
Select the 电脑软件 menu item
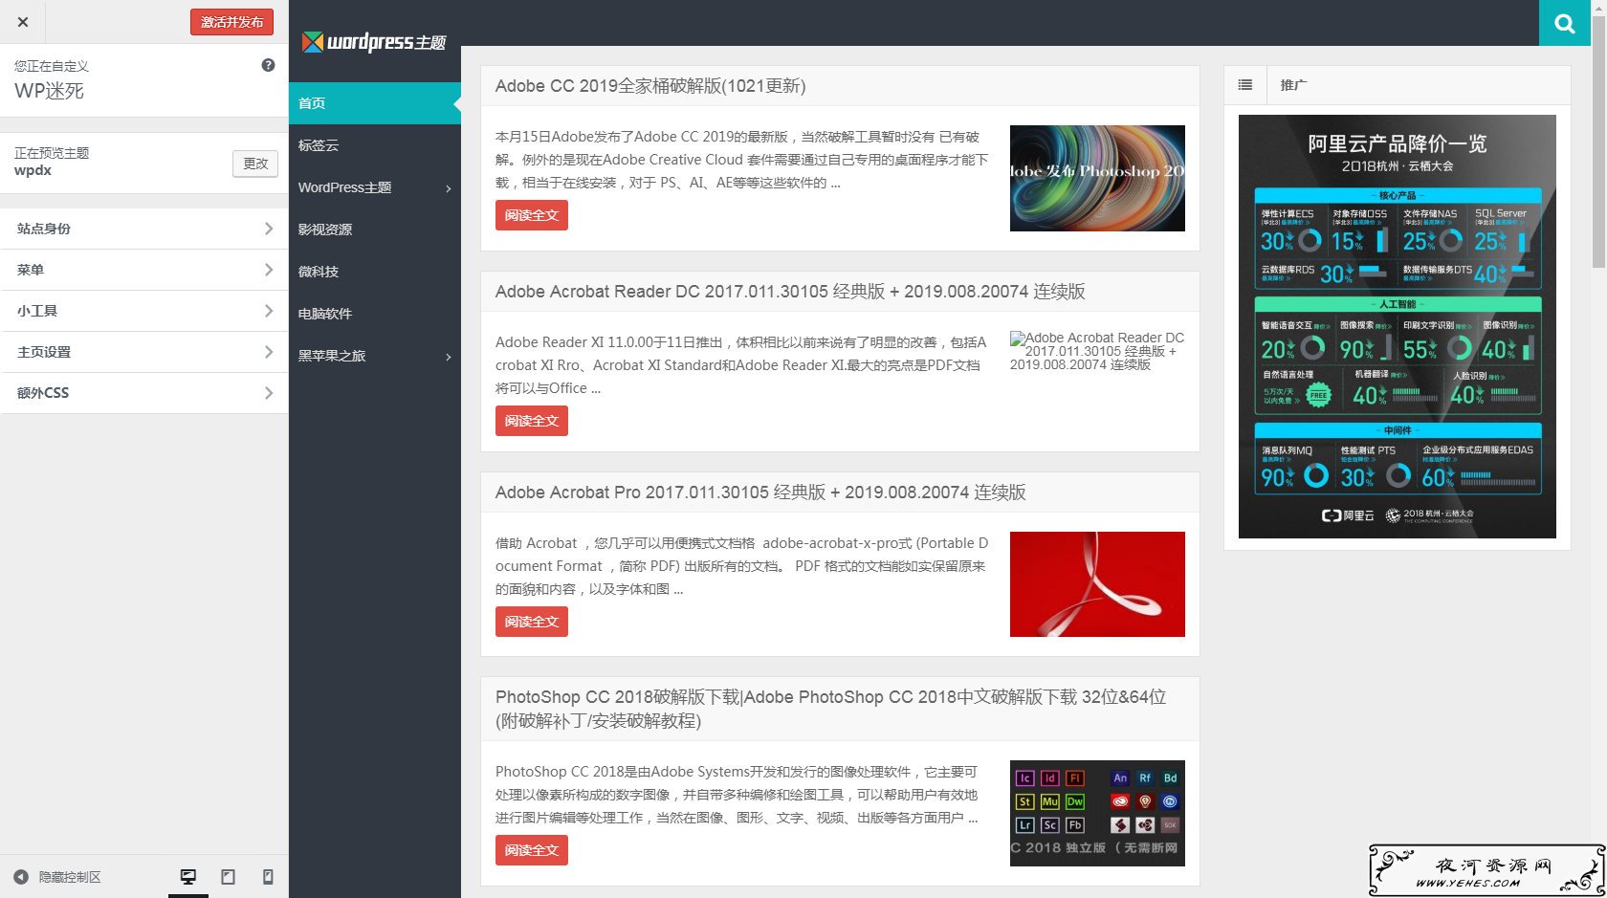pyautogui.click(x=375, y=314)
